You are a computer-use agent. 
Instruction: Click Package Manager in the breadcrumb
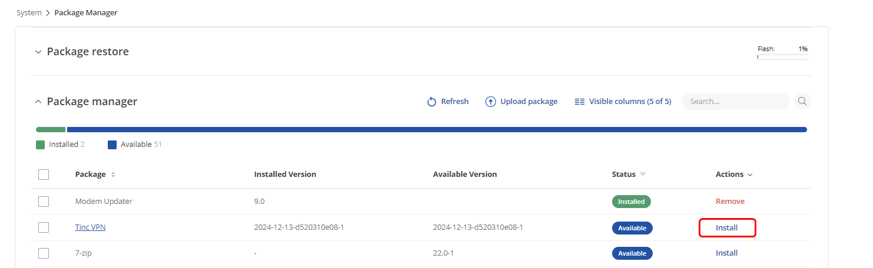[x=86, y=13]
